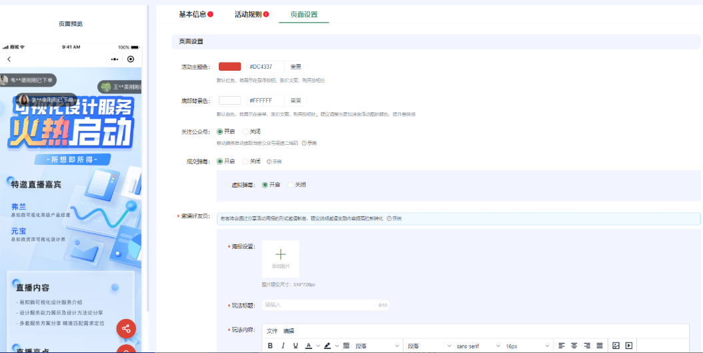Viewport: 703px width, 353px height.
Task: Click the 添加图片 poster upload box
Action: (x=280, y=258)
